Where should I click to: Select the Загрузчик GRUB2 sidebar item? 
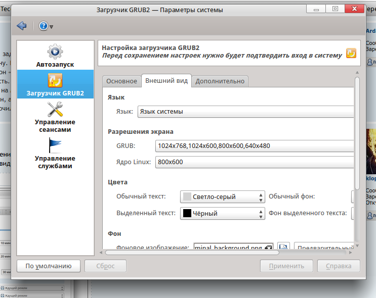(x=55, y=84)
